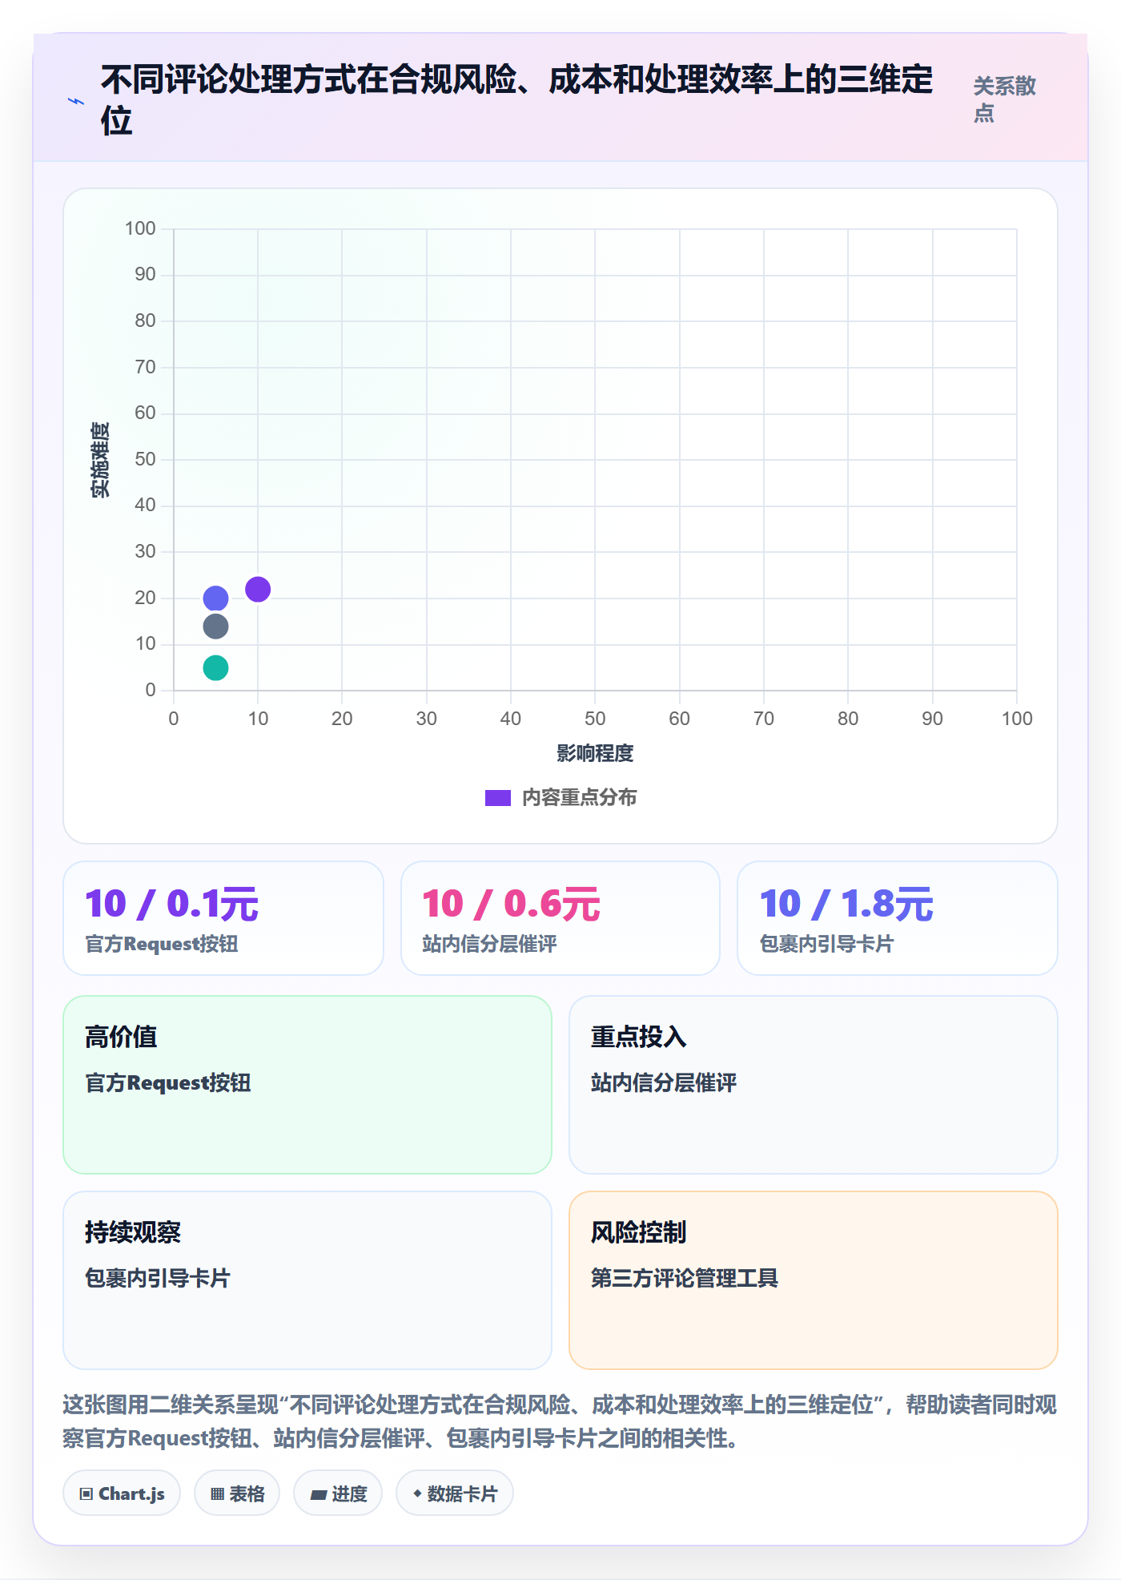Select the teal green scatter point
Screen dimensions: 1121x1580
point(215,667)
